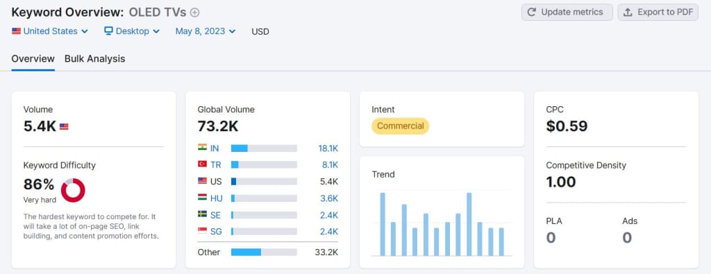Click the CPC value $0.59

567,126
